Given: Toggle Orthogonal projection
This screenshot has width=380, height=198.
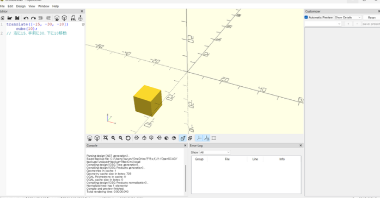Looking at the screenshot, I should coord(190,138).
